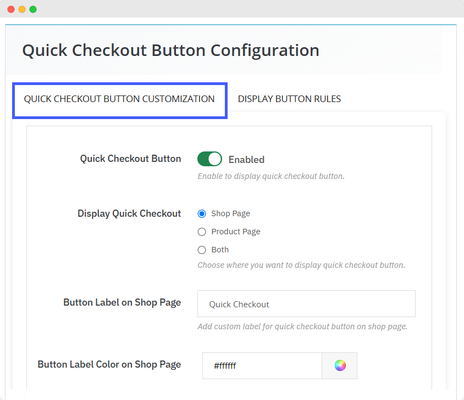Select the Both radio option
This screenshot has width=464, height=400.
point(202,250)
